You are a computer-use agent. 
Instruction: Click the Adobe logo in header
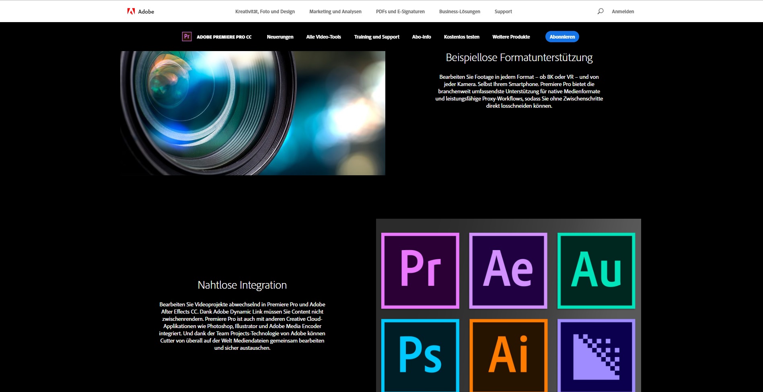coord(140,12)
